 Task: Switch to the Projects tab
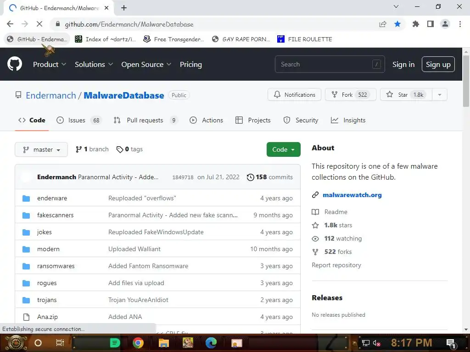pyautogui.click(x=253, y=120)
